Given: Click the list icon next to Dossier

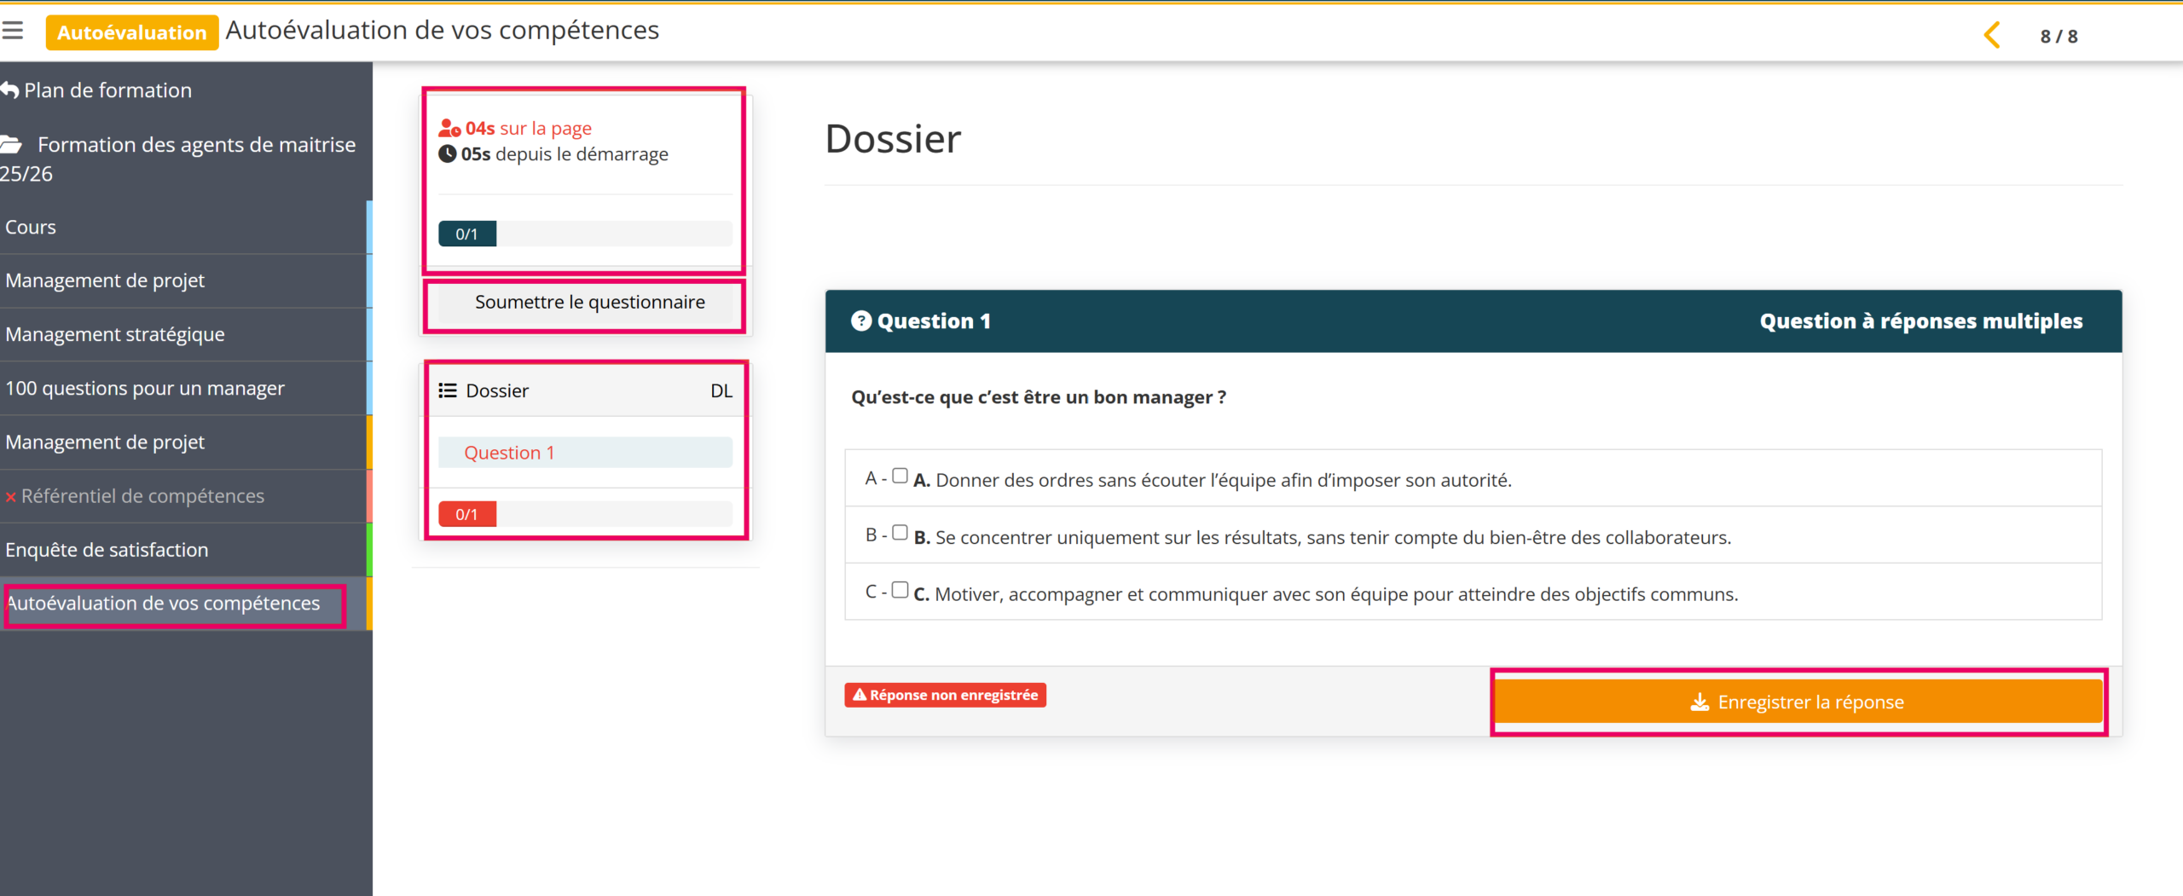Looking at the screenshot, I should tap(447, 390).
